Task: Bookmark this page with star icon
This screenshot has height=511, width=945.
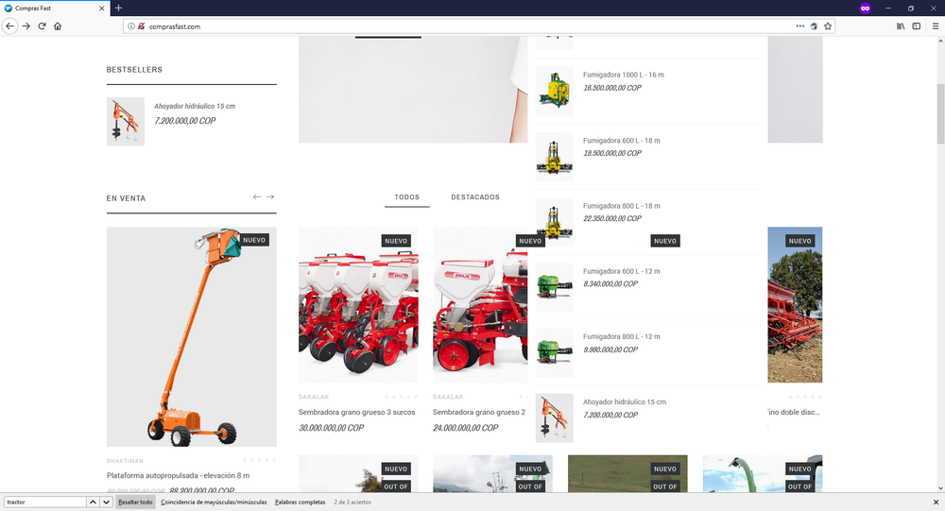Action: [828, 26]
